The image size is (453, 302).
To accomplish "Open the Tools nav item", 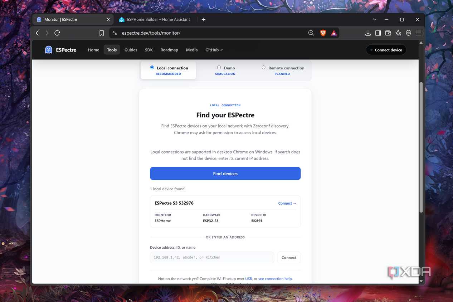I will 112,50.
